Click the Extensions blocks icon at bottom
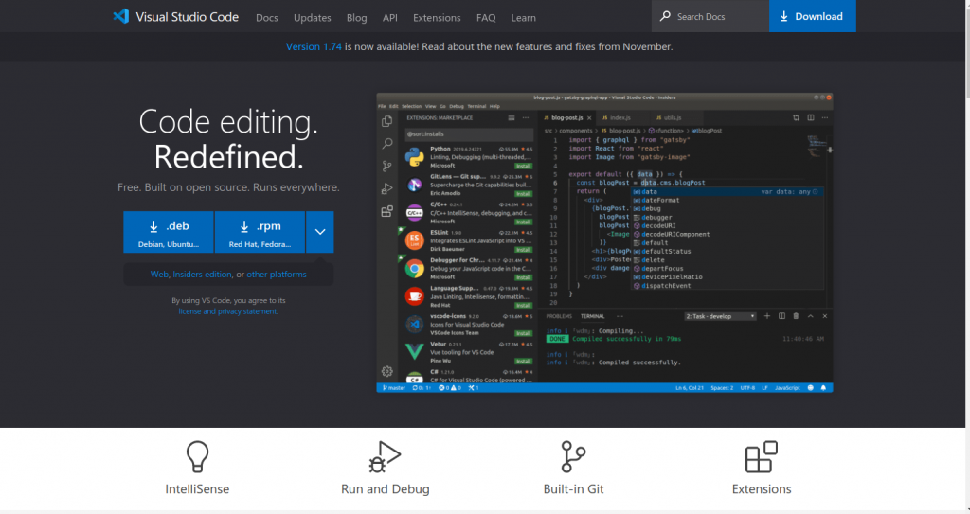Viewport: 970px width, 514px height. click(762, 457)
